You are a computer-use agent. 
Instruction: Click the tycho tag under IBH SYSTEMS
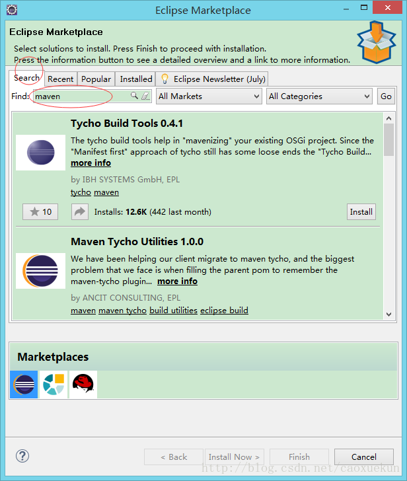pos(81,192)
